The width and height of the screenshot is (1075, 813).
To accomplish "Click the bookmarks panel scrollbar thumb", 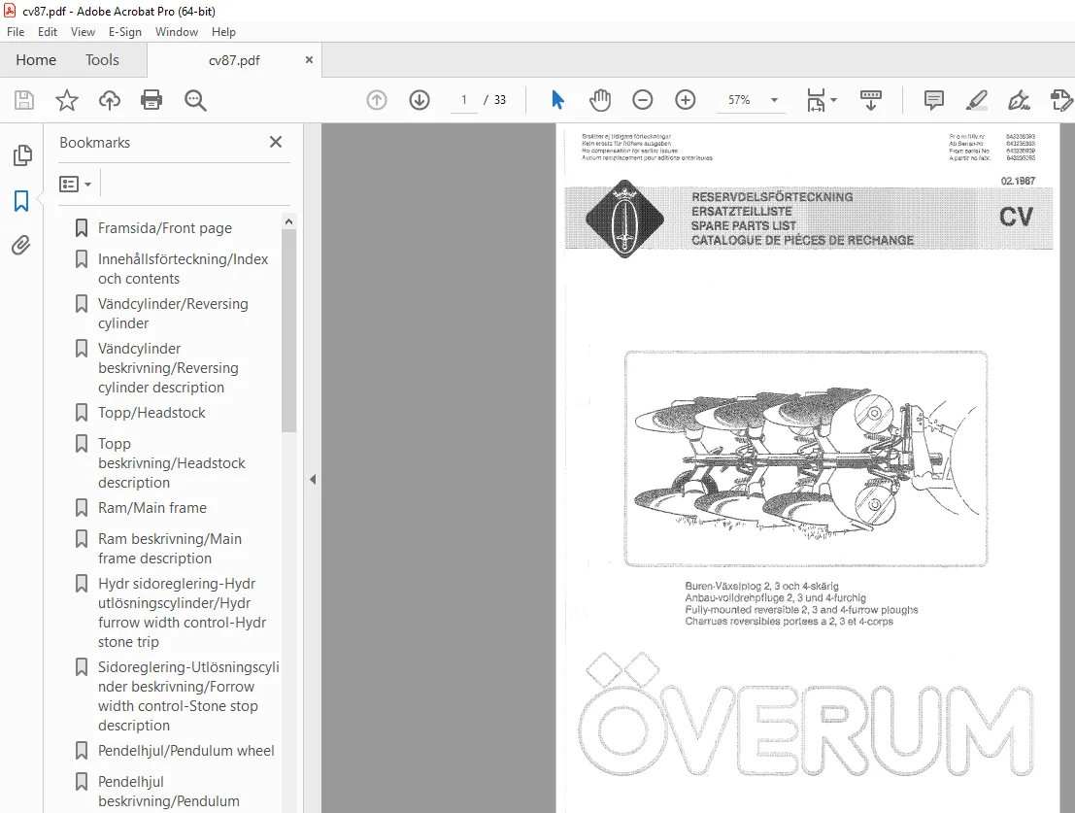I will coord(288,330).
